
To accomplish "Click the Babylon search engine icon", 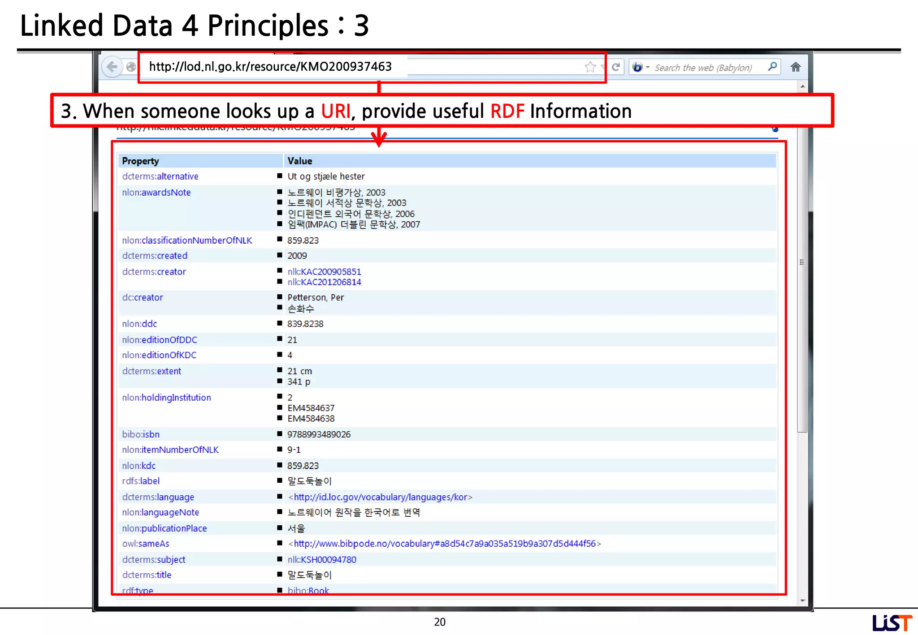I will [x=637, y=67].
